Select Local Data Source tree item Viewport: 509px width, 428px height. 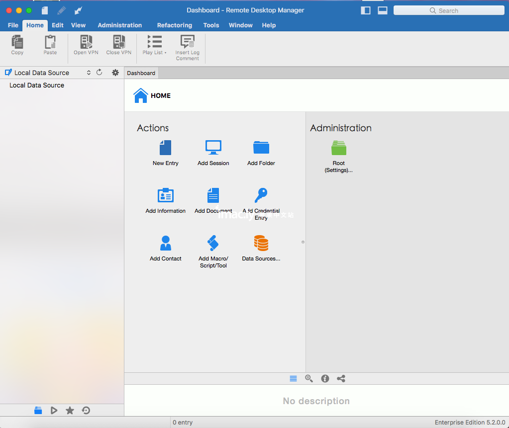(x=37, y=86)
